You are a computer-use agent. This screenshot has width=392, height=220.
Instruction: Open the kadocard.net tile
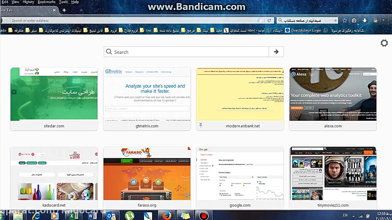point(54,178)
